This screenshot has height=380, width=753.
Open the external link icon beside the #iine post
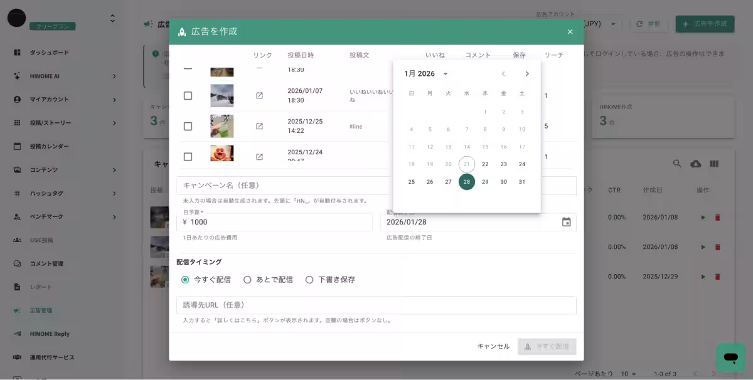[260, 125]
